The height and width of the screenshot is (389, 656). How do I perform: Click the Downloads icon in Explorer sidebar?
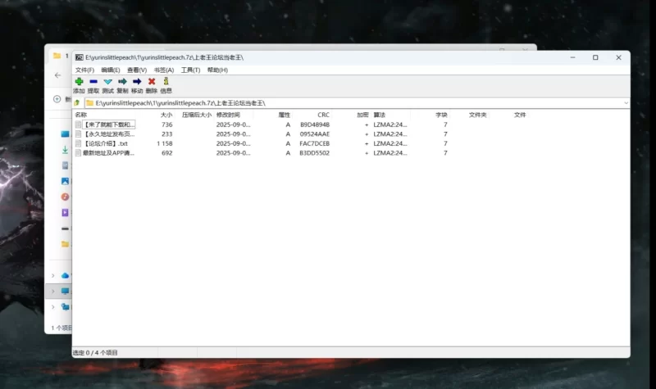[66, 150]
